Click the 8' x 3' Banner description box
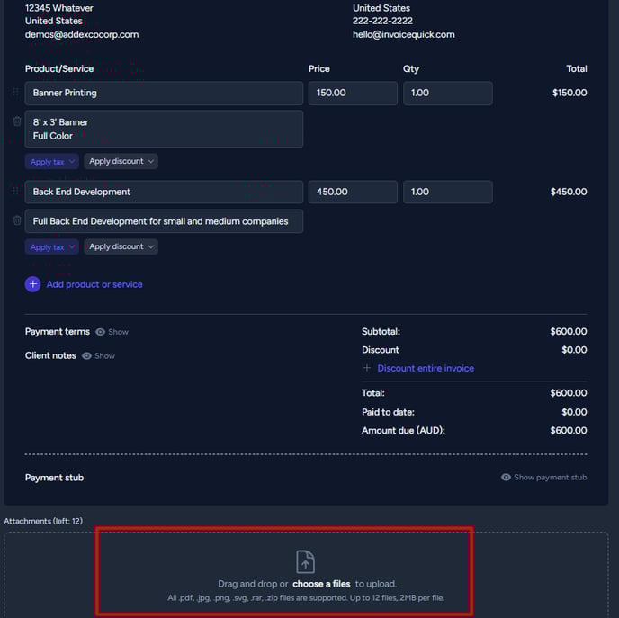 tap(164, 129)
